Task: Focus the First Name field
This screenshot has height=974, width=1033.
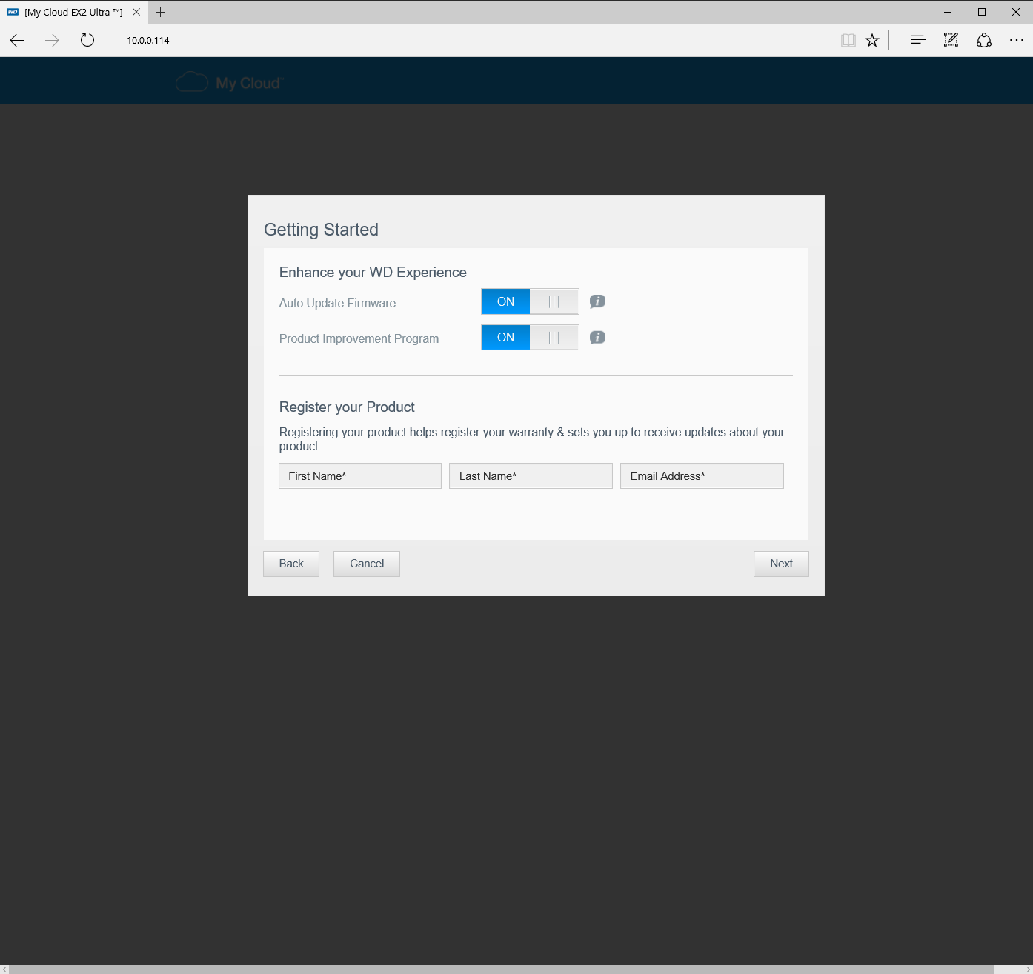Action: tap(360, 476)
